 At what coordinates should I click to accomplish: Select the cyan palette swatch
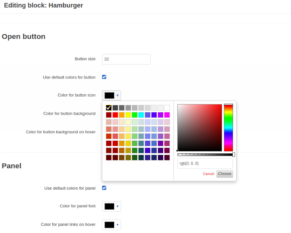141,115
